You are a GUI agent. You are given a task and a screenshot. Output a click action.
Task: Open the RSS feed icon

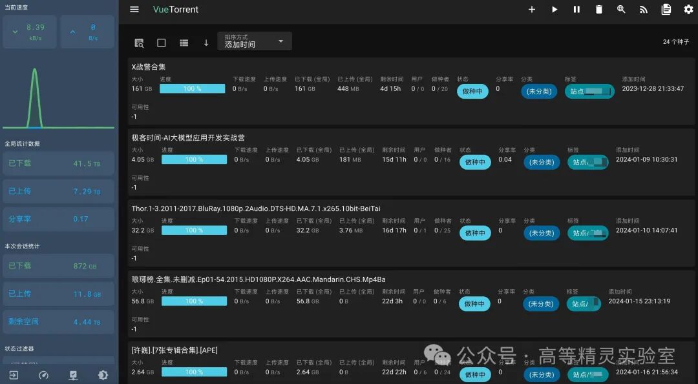[x=643, y=9]
